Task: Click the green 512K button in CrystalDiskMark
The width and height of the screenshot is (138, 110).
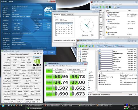Action: pyautogui.click(x=49, y=82)
